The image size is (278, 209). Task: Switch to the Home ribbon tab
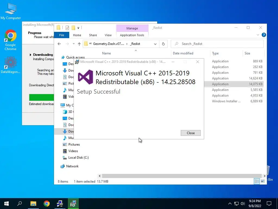77,35
